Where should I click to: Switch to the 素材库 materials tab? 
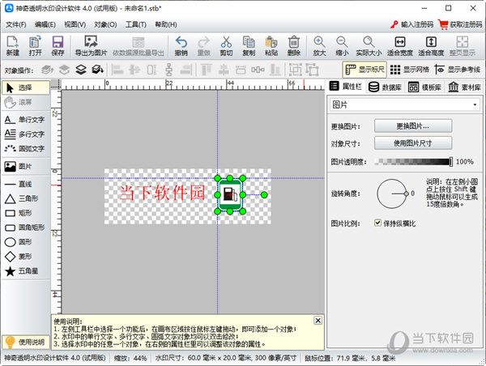click(x=464, y=87)
